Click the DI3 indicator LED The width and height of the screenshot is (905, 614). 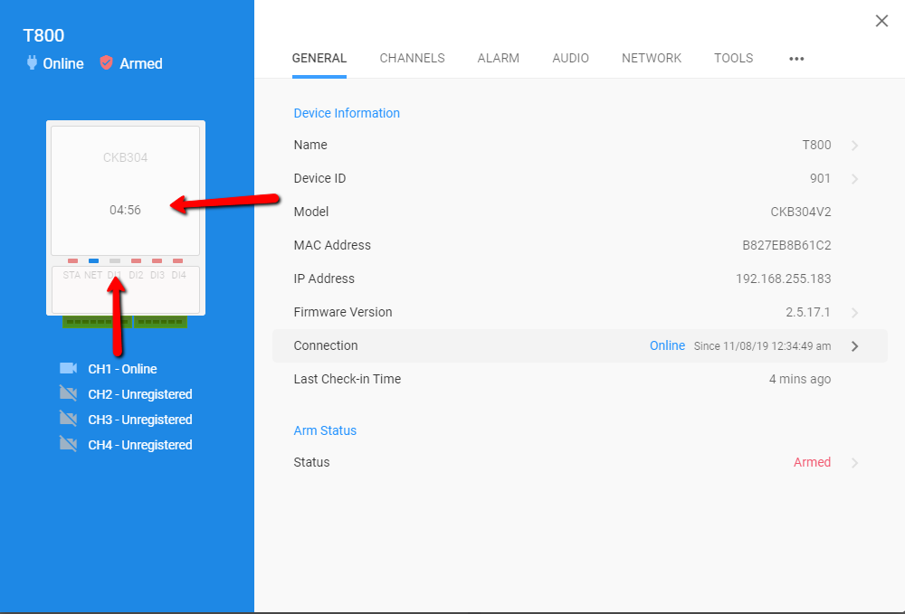157,261
